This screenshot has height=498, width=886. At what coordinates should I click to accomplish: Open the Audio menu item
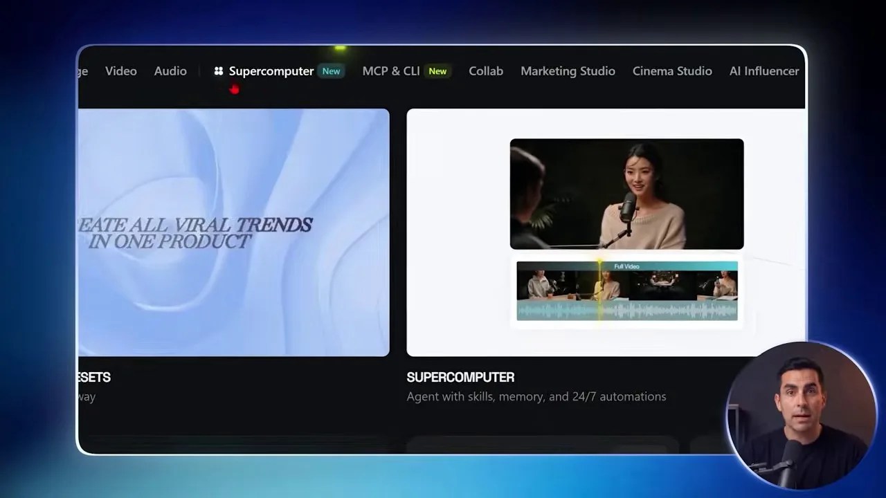click(170, 71)
